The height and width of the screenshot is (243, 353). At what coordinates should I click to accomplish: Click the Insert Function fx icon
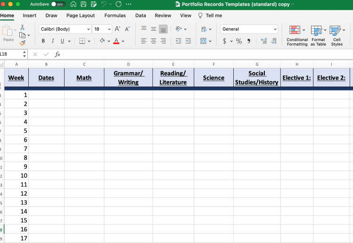(x=57, y=54)
